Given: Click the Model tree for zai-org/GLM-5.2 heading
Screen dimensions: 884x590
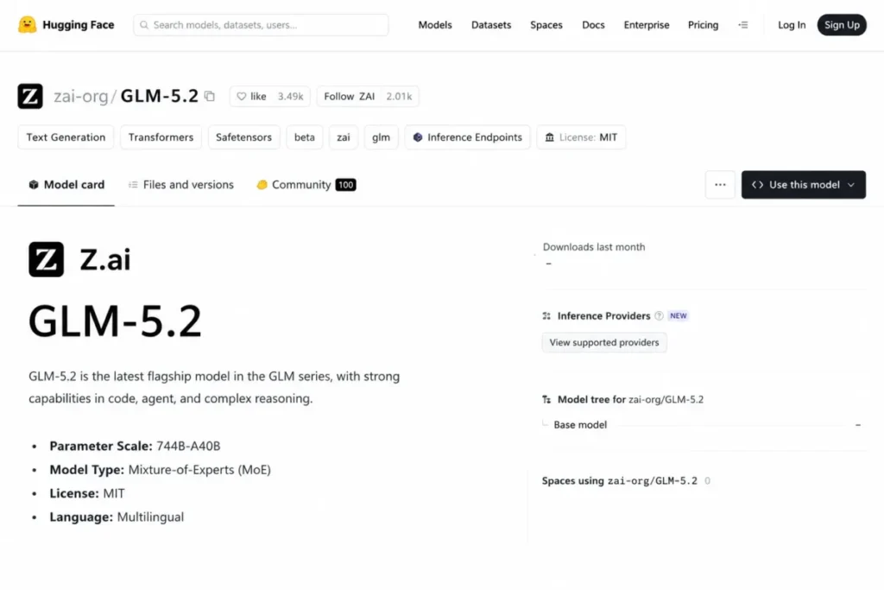Looking at the screenshot, I should coord(630,399).
